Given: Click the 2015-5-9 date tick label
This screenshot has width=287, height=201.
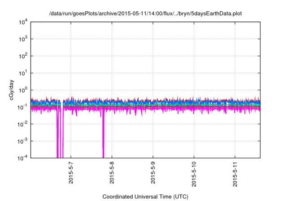Looking at the screenshot, I should [x=153, y=173].
